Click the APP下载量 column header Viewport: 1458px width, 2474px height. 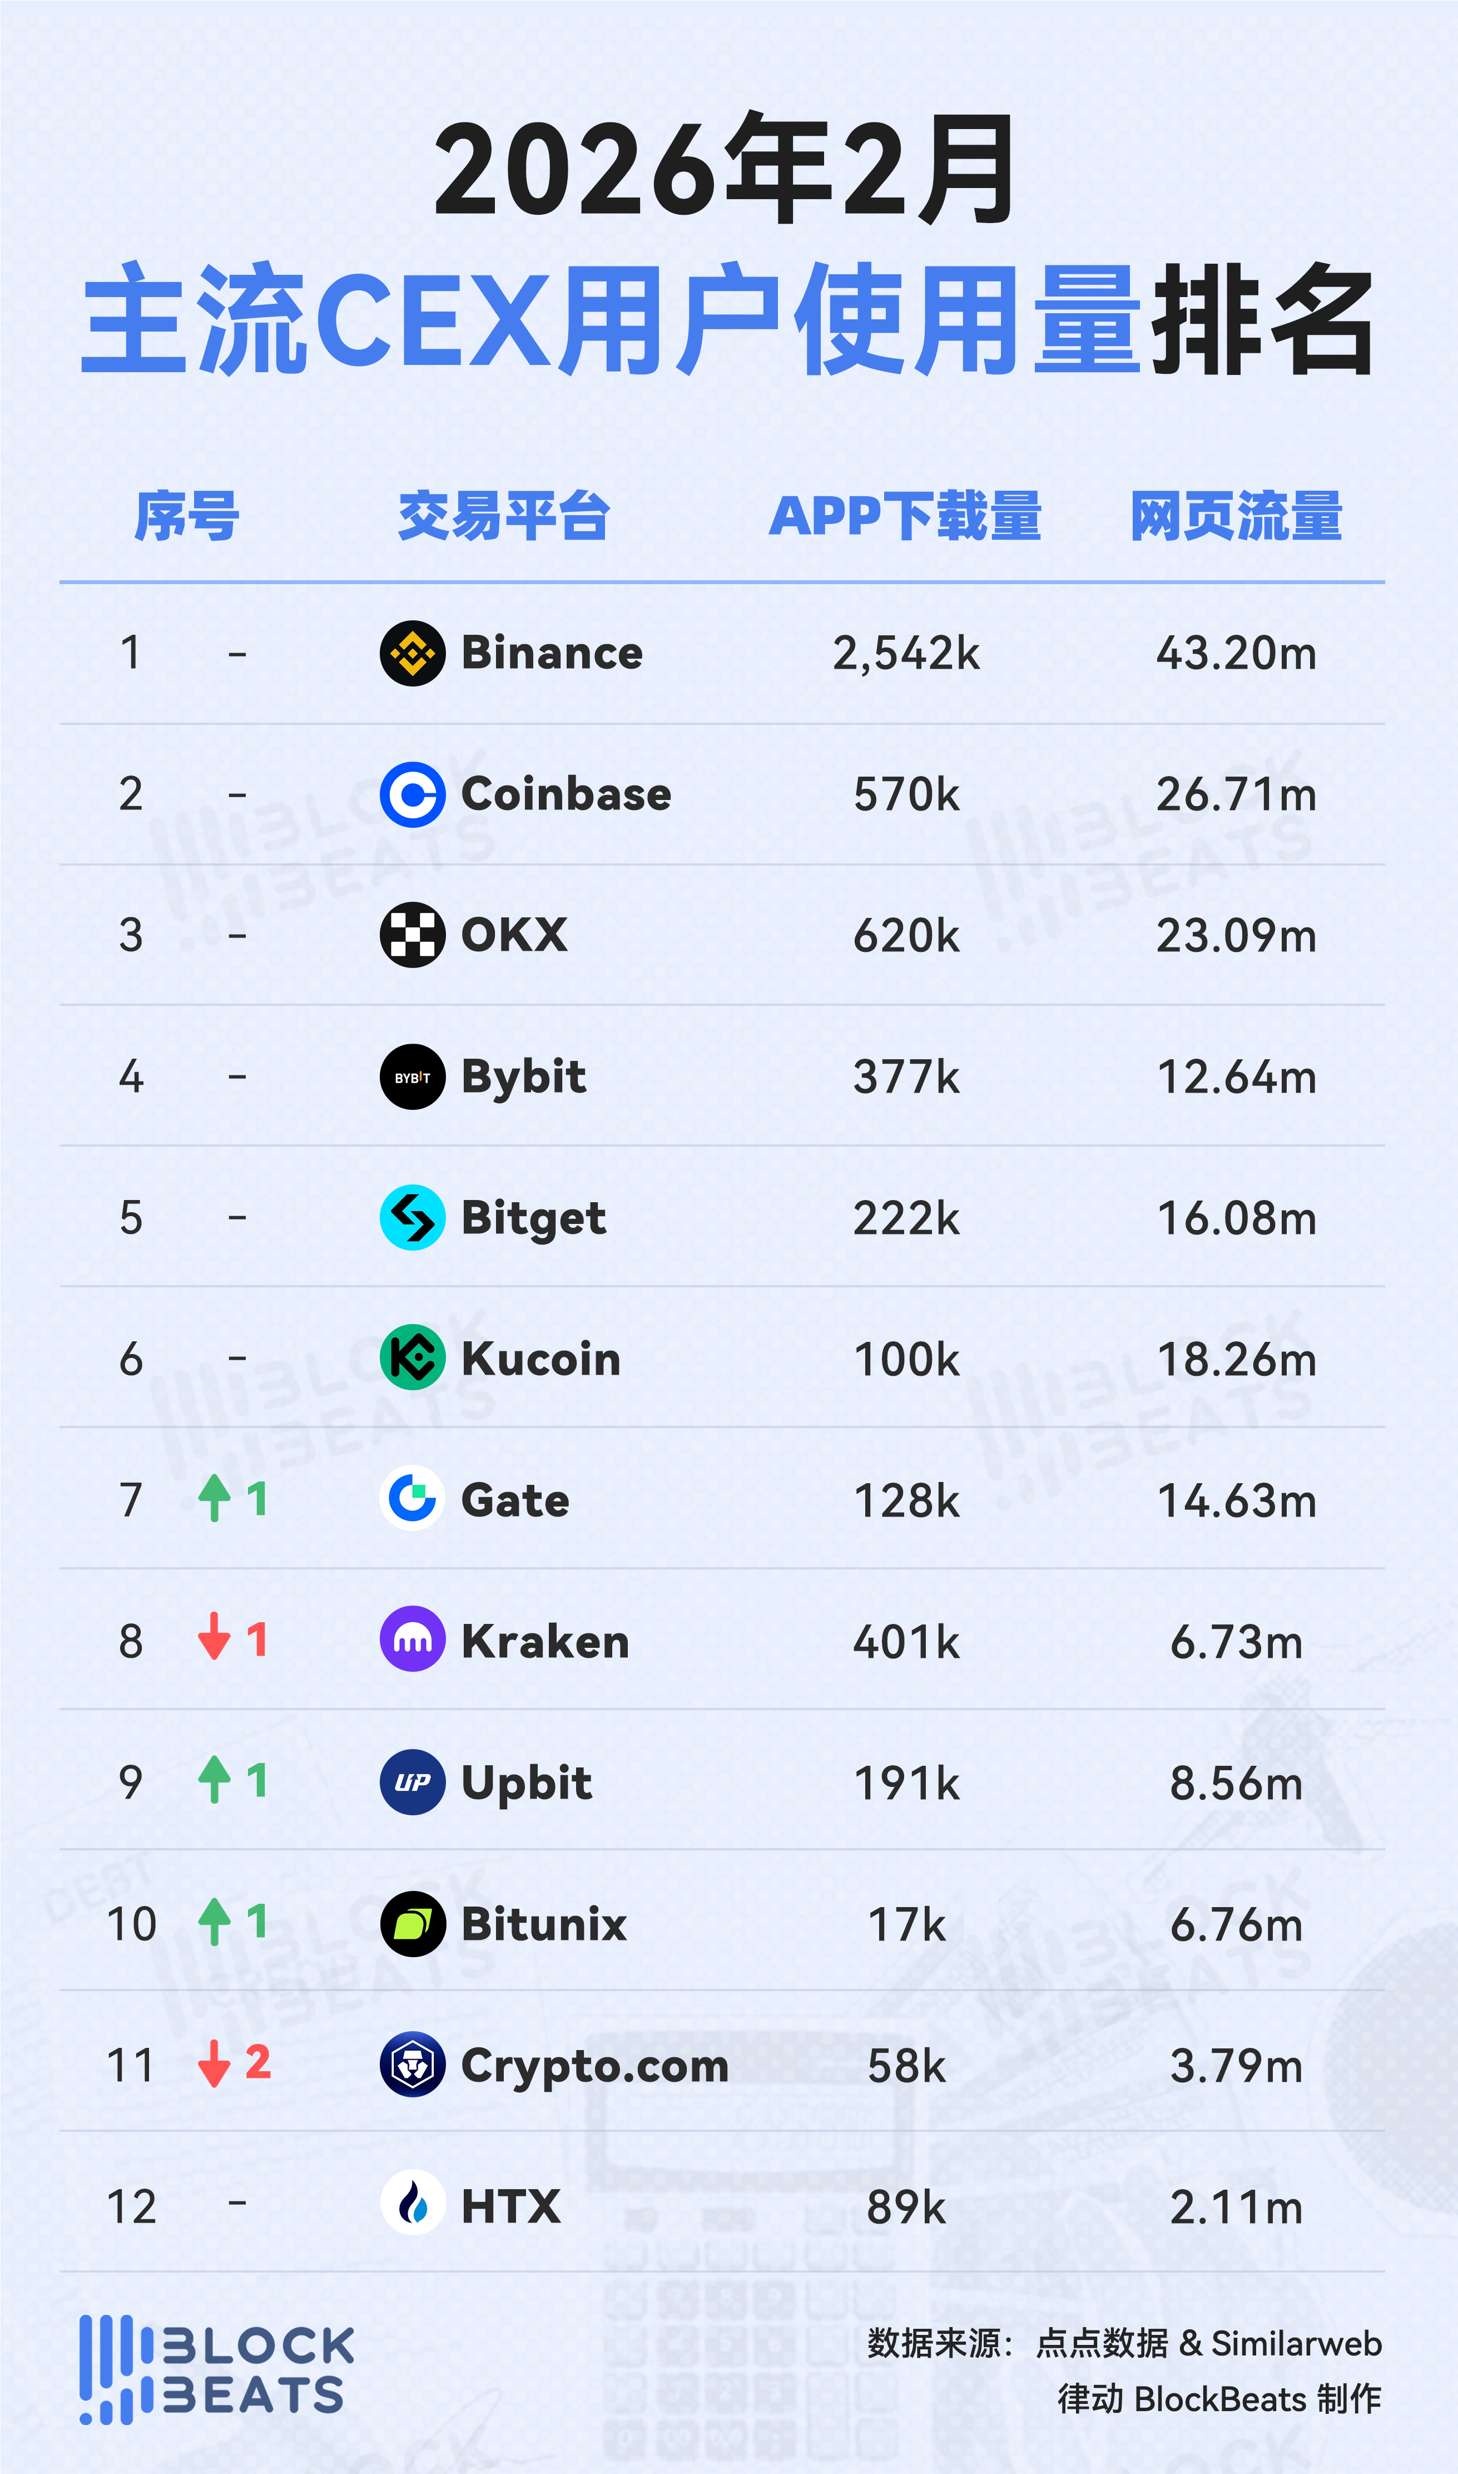[x=905, y=516]
